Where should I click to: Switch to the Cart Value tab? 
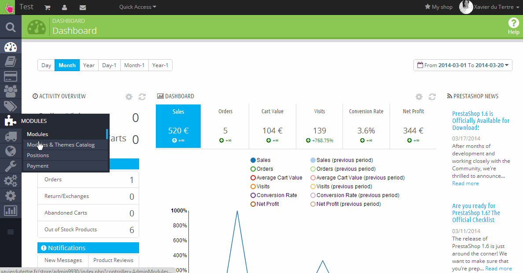(273, 126)
